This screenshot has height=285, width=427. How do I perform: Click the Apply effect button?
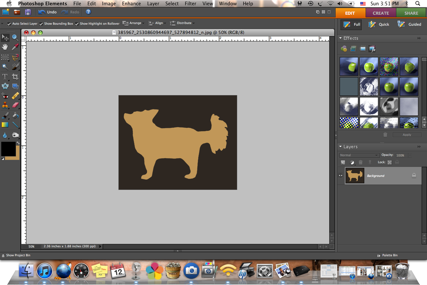(x=407, y=135)
